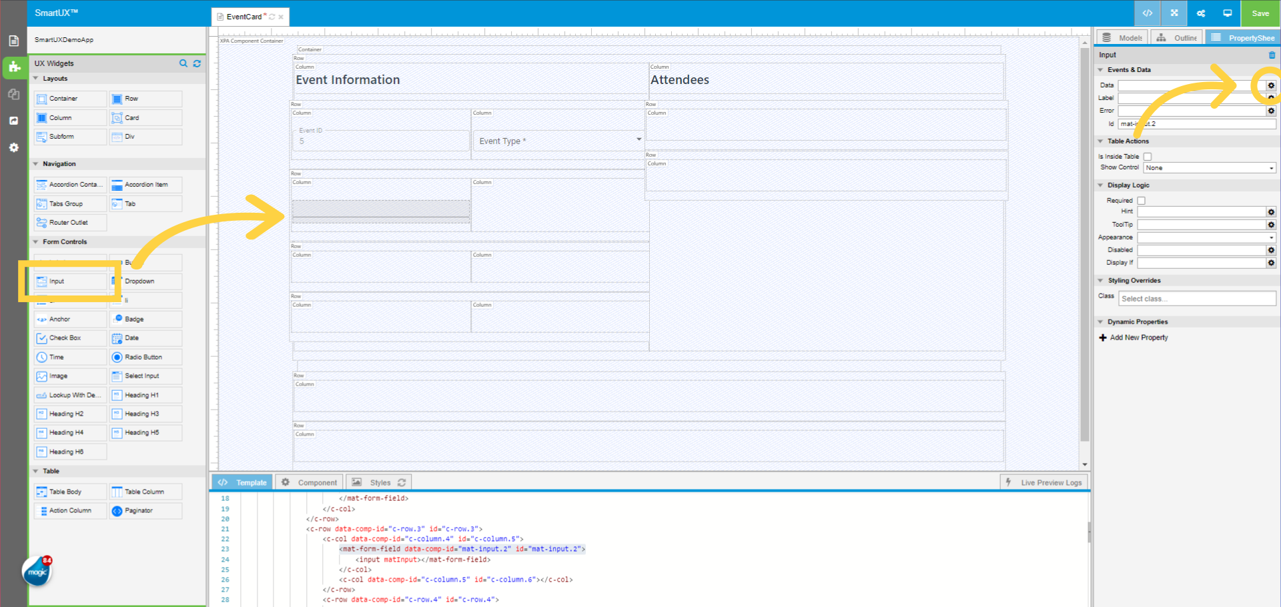The height and width of the screenshot is (607, 1281).
Task: Click the refresh icon beside the widget search
Action: [197, 63]
